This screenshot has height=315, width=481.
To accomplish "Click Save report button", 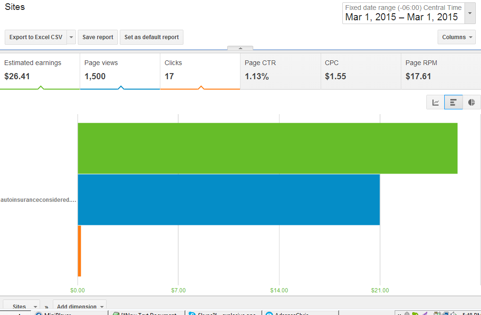I will 98,37.
